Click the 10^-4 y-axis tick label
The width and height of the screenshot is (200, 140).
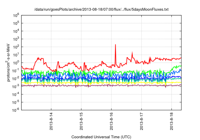pyautogui.click(x=16, y=94)
